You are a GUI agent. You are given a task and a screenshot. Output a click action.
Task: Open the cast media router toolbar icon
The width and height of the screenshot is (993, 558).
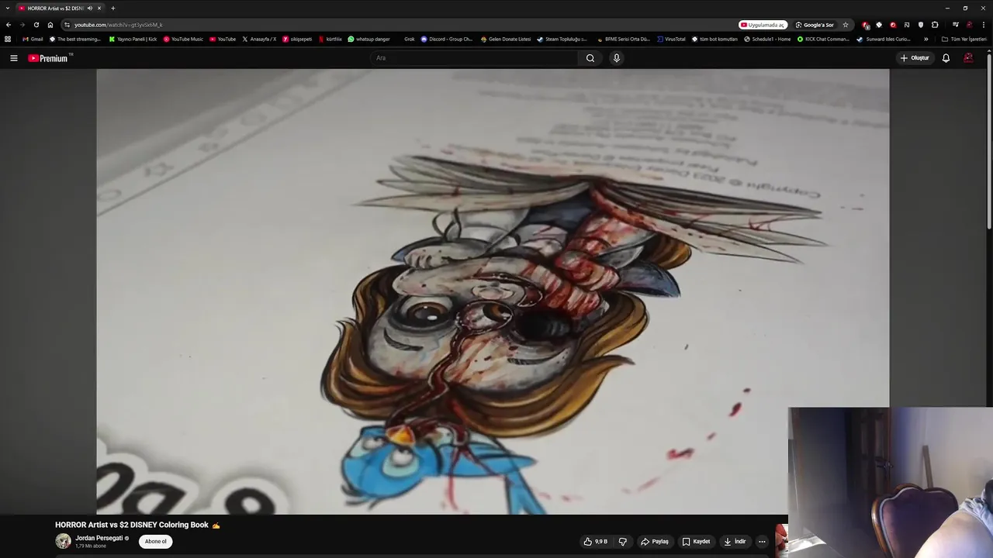907,25
